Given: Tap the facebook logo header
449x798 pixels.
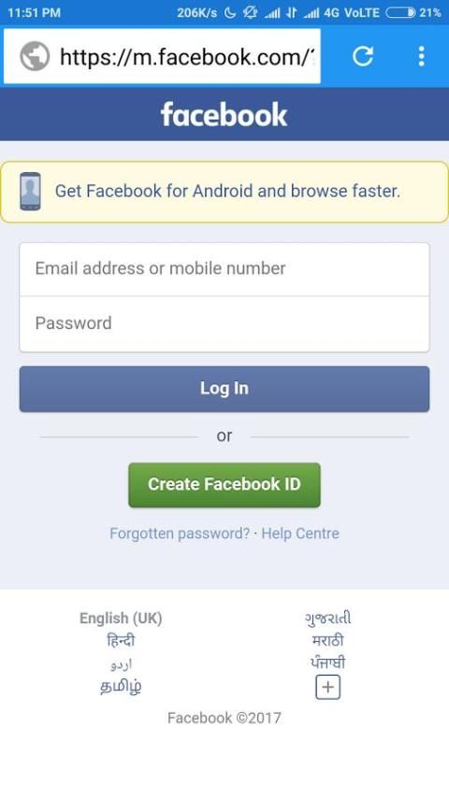Looking at the screenshot, I should pyautogui.click(x=224, y=114).
